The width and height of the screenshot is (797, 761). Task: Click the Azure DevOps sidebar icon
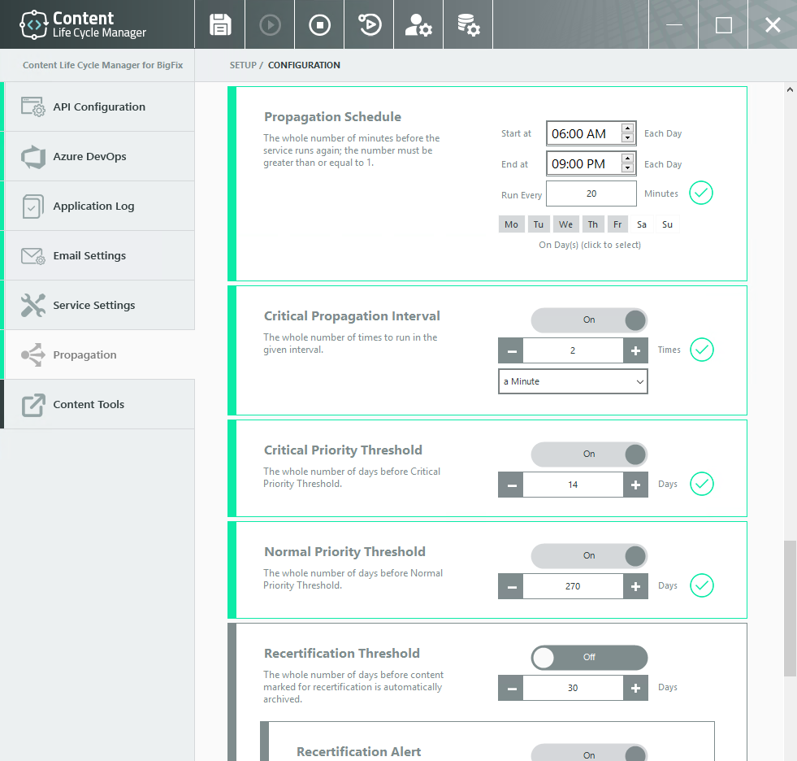pos(33,156)
